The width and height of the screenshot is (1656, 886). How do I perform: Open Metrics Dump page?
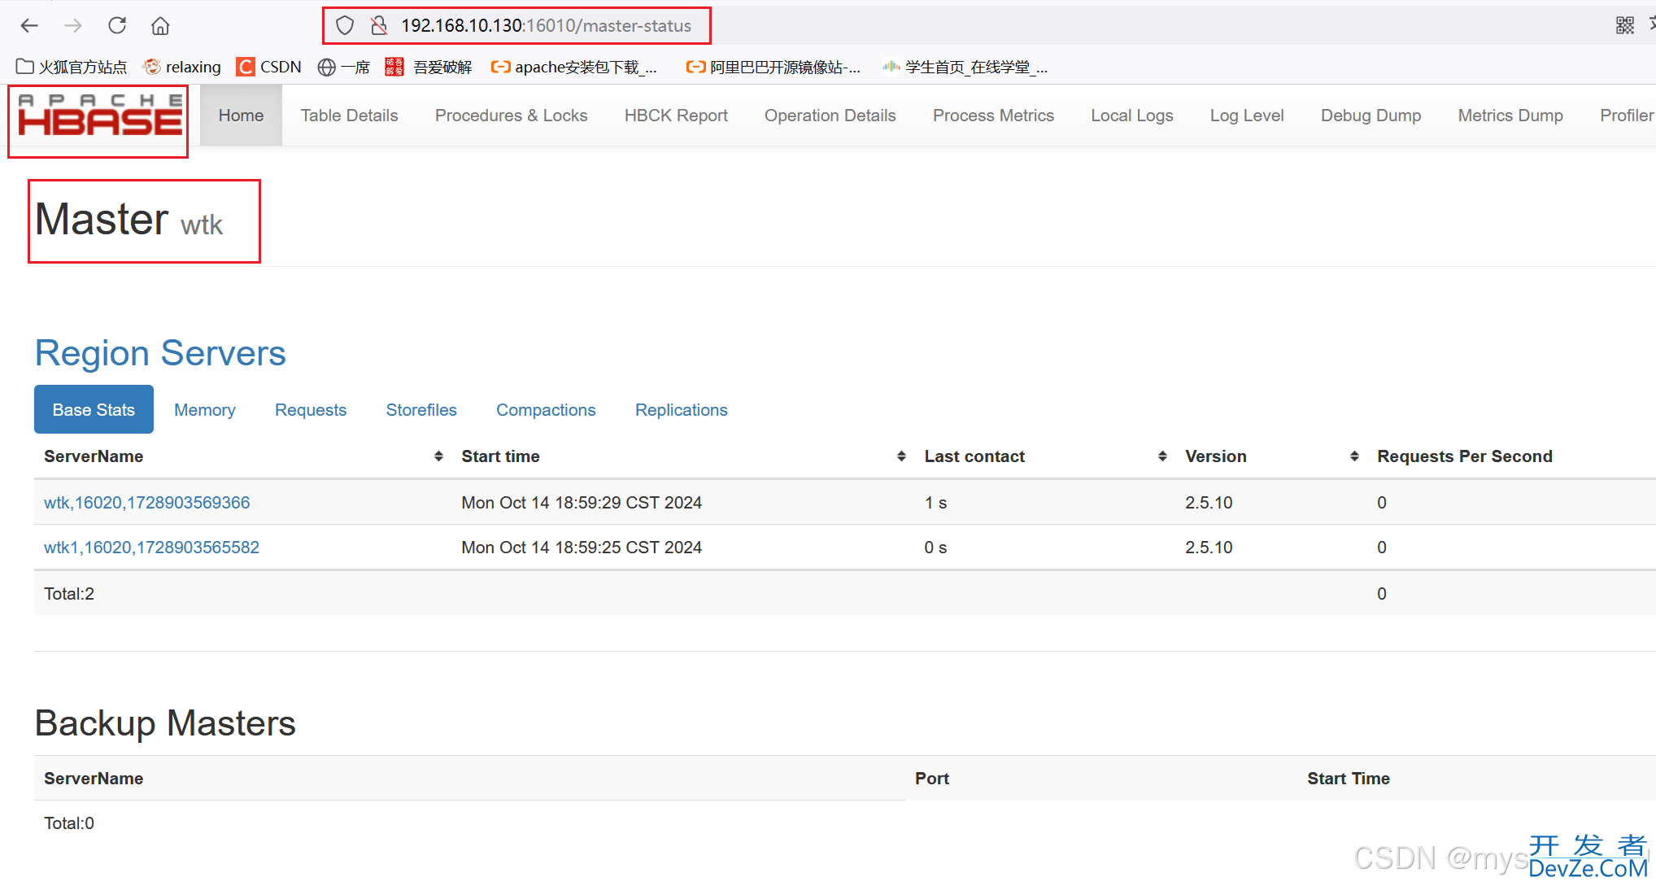[x=1510, y=116]
